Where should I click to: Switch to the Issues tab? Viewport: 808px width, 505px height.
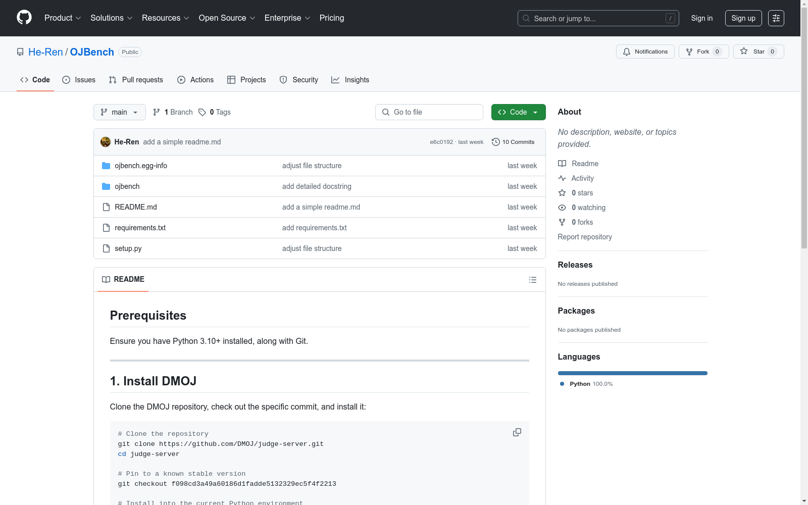point(79,80)
